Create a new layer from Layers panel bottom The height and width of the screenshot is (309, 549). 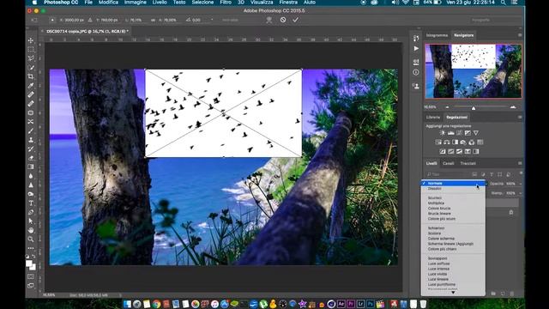[503, 294]
